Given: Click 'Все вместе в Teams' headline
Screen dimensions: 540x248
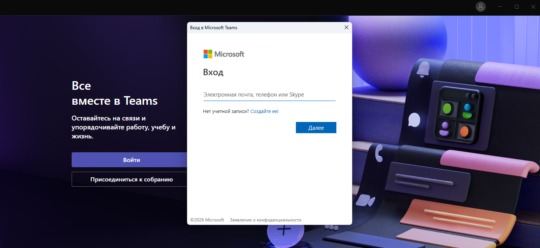Looking at the screenshot, I should (x=115, y=94).
